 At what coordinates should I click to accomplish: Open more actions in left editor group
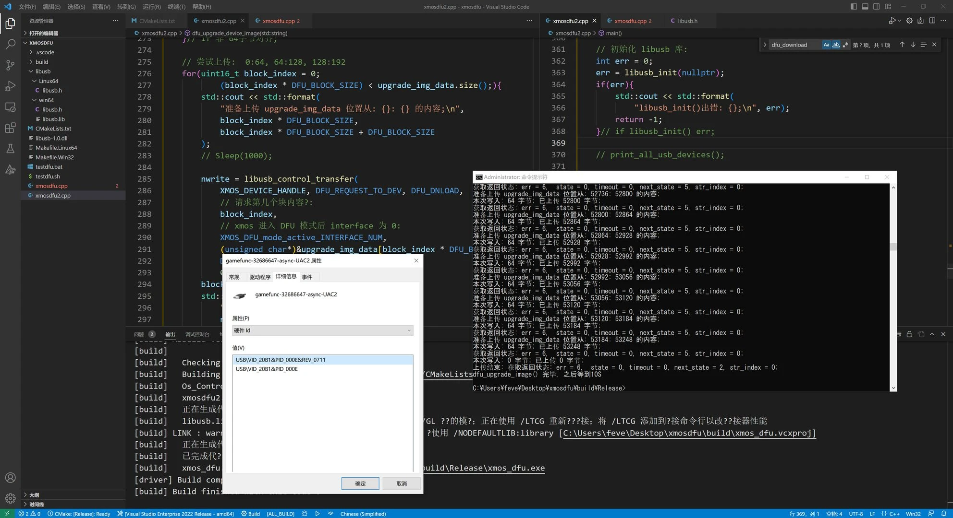529,21
